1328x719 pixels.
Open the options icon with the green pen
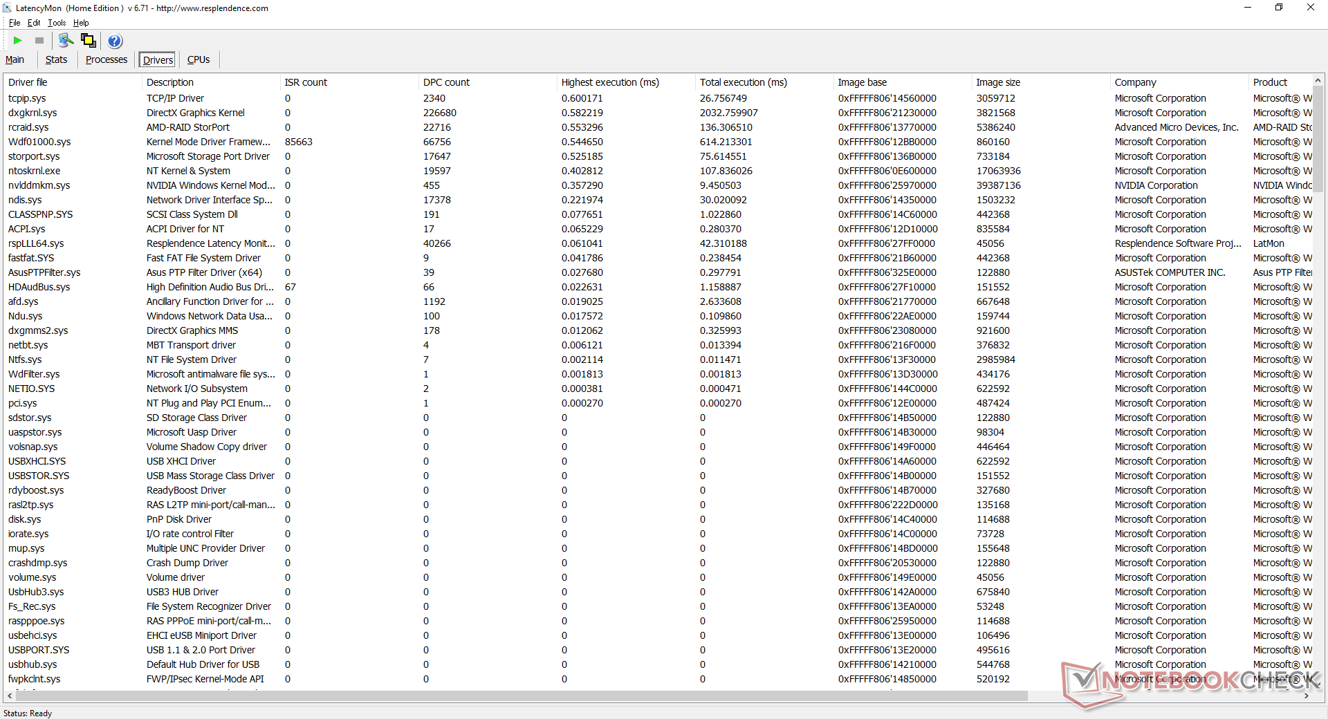[x=66, y=41]
